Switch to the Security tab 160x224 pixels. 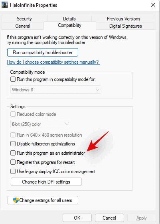click(24, 19)
